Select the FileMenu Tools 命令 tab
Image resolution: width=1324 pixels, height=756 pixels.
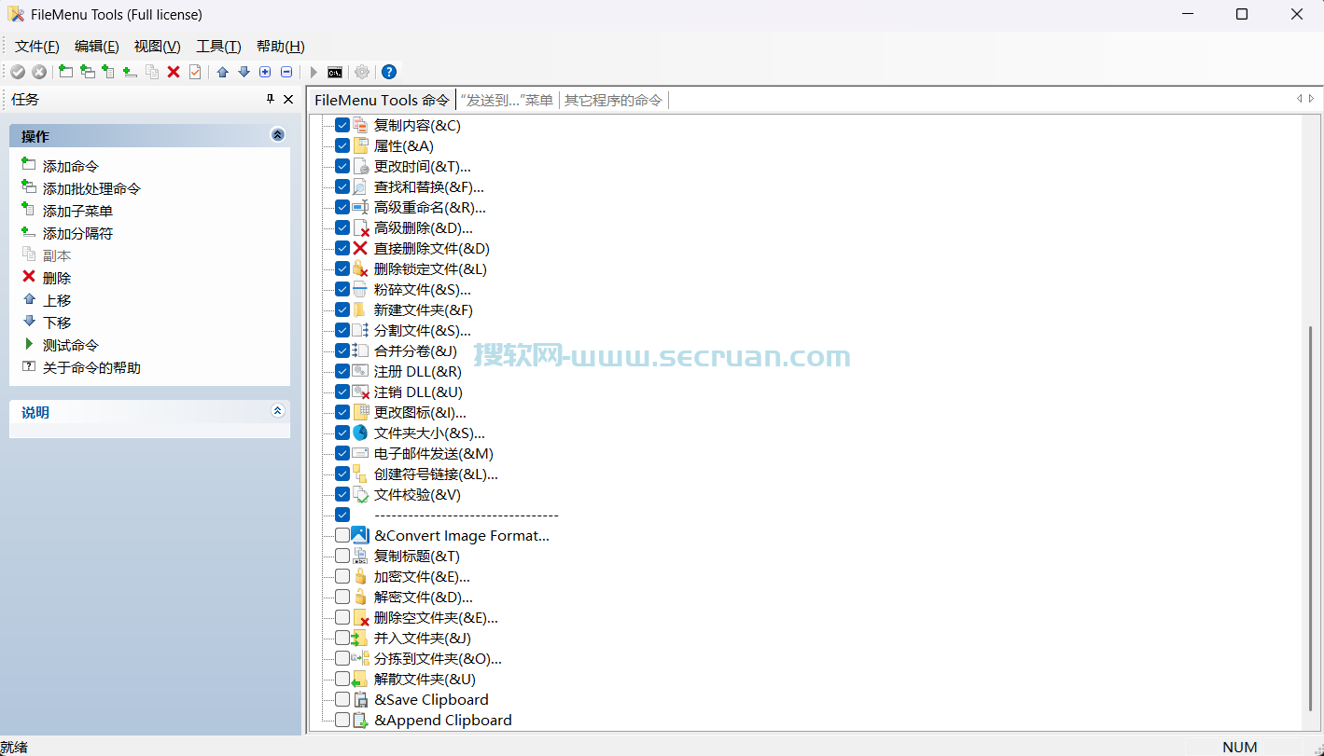(x=382, y=100)
